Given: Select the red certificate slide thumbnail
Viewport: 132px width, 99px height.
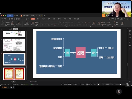Looking at the screenshot, I should (x=14, y=74).
